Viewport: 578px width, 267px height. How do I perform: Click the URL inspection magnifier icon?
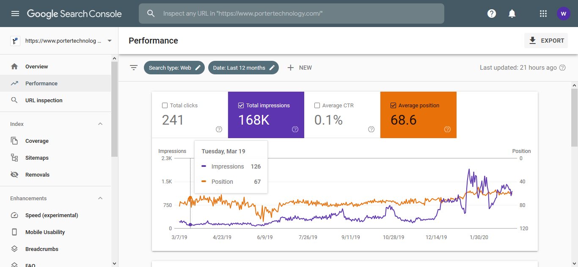click(14, 100)
